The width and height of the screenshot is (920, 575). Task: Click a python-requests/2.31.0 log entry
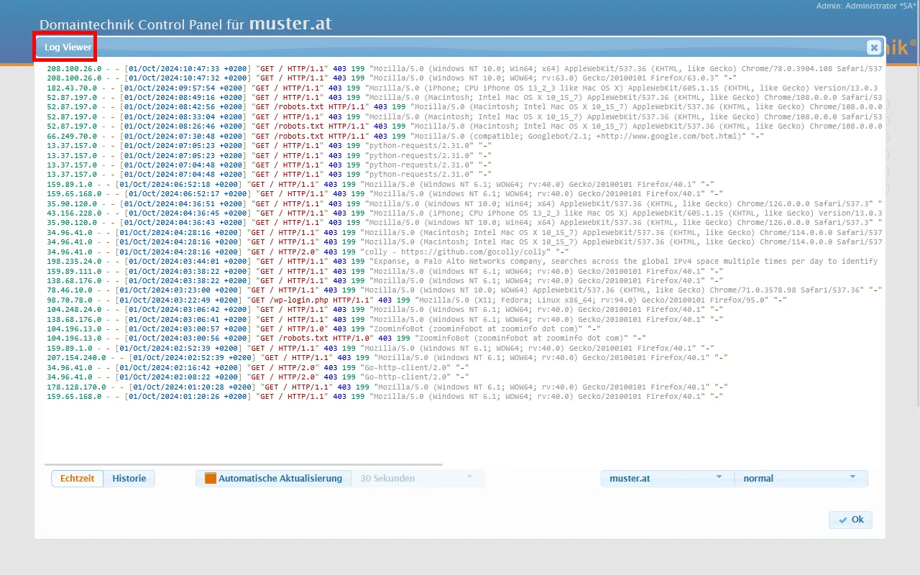(287, 145)
